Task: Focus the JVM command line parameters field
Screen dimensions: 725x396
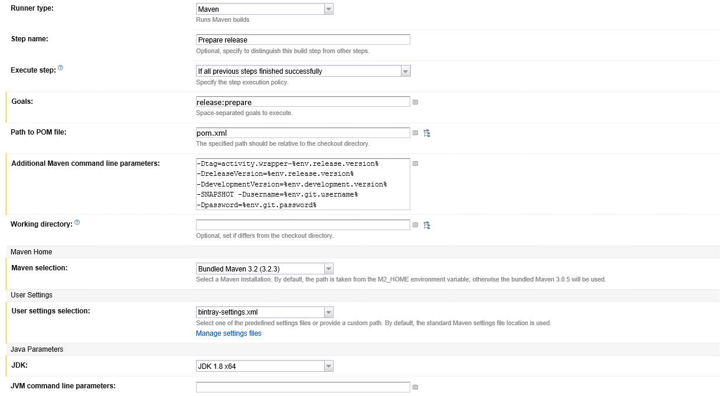Action: pyautogui.click(x=303, y=387)
